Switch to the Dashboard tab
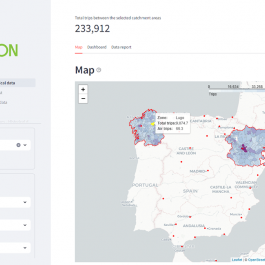Image resolution: width=265 pixels, height=265 pixels. 97,47
